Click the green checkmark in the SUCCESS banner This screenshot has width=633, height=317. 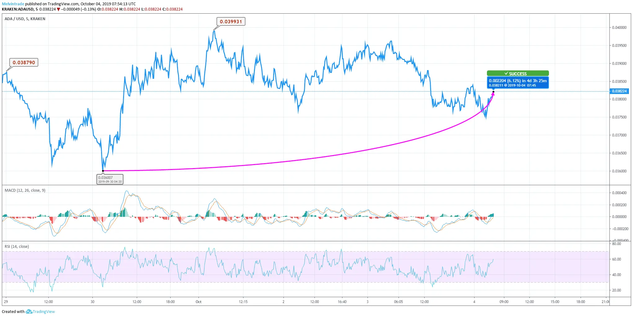point(506,74)
